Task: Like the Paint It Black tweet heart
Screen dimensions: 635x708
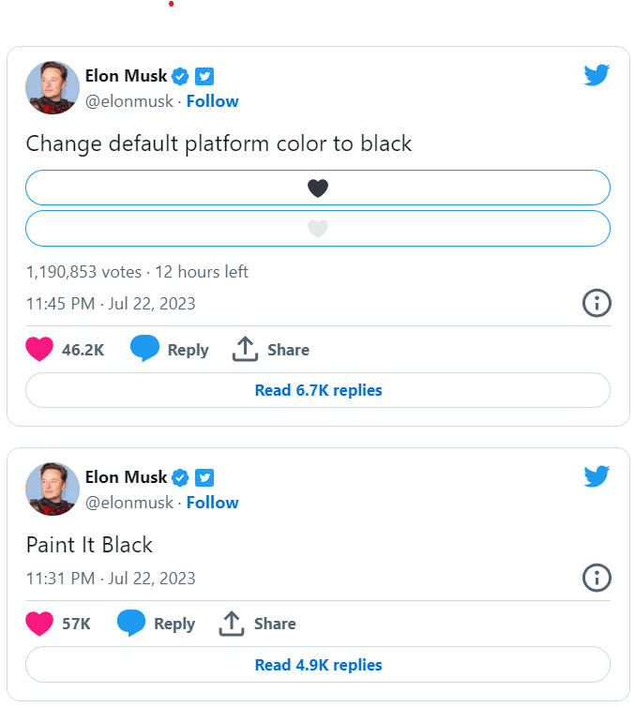Action: (x=39, y=624)
